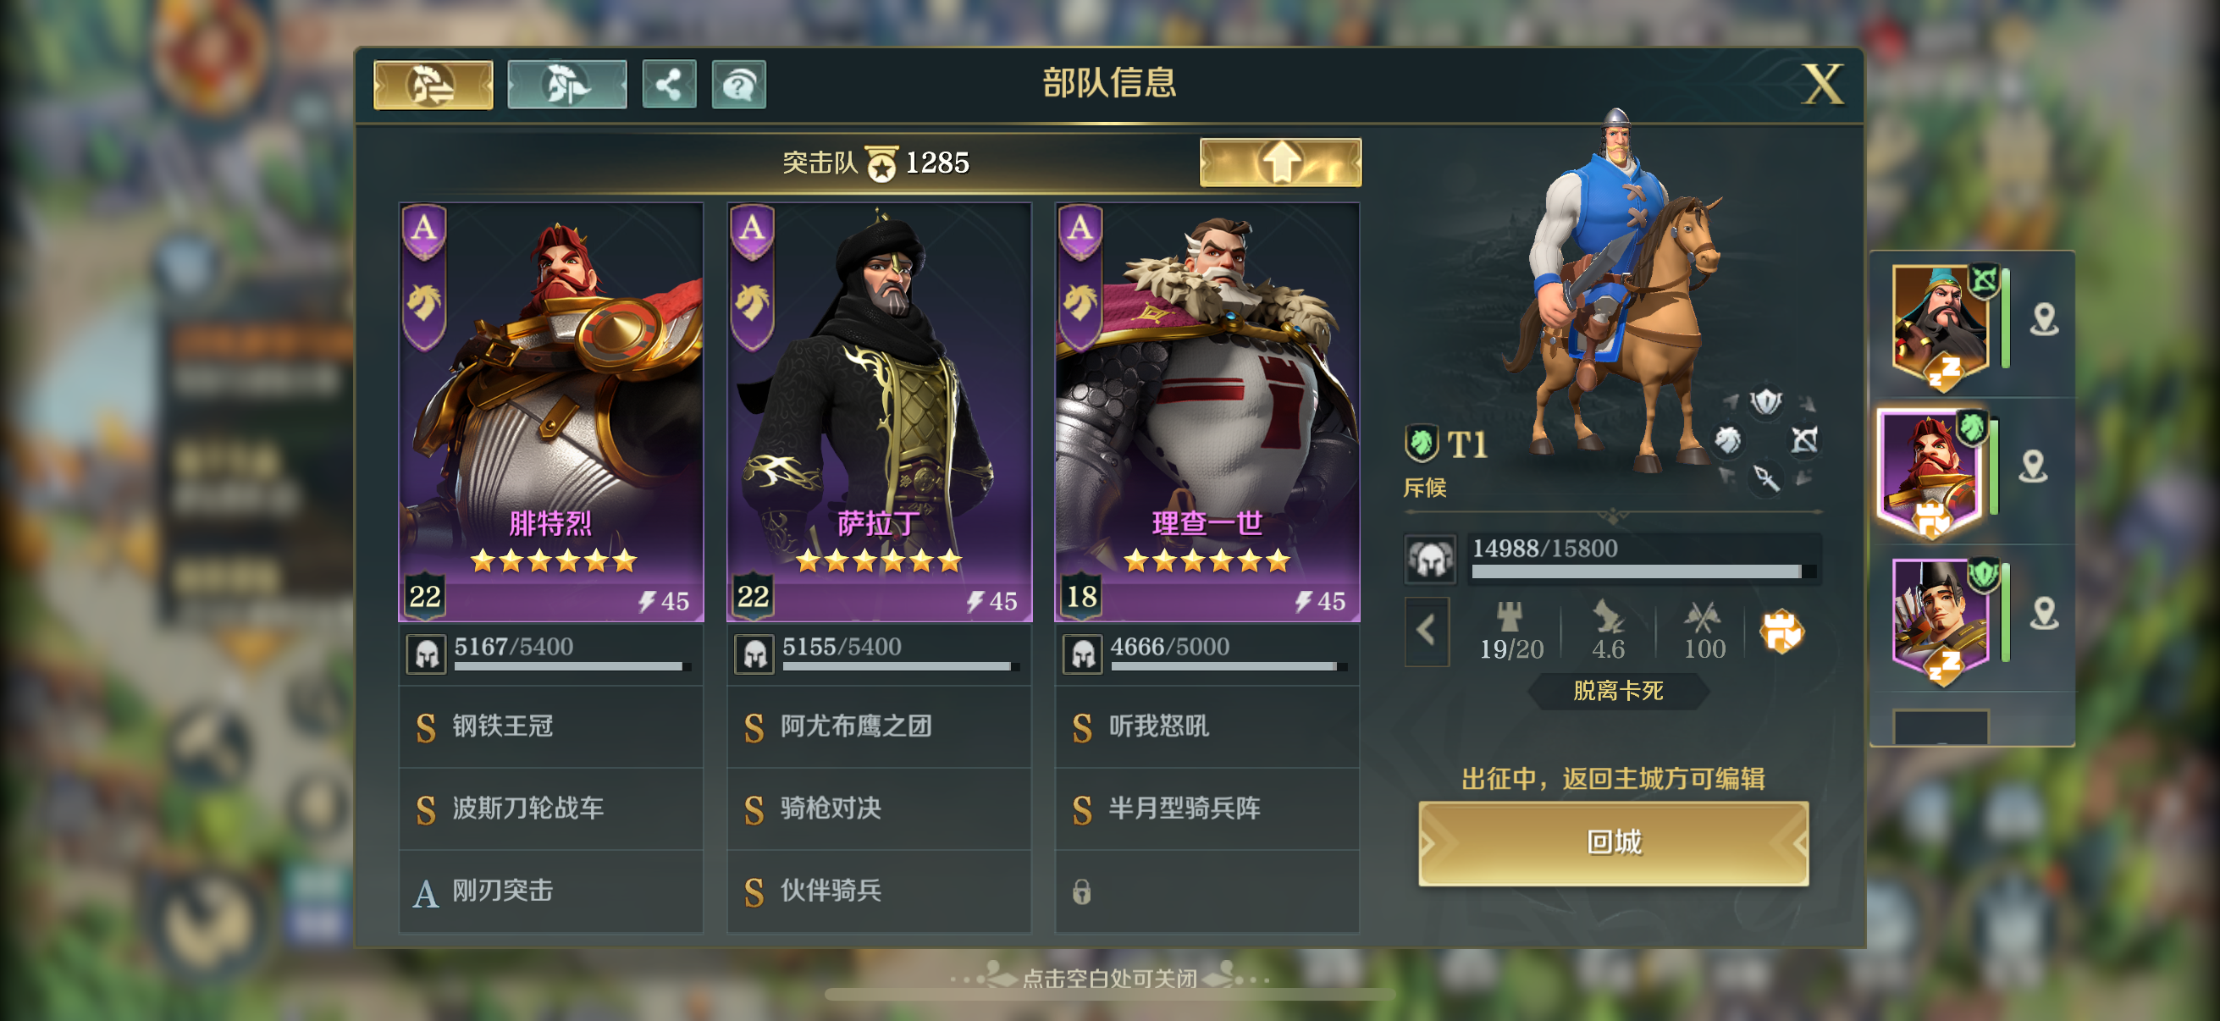Open the share icon button
This screenshot has width=2220, height=1021.
tap(669, 85)
